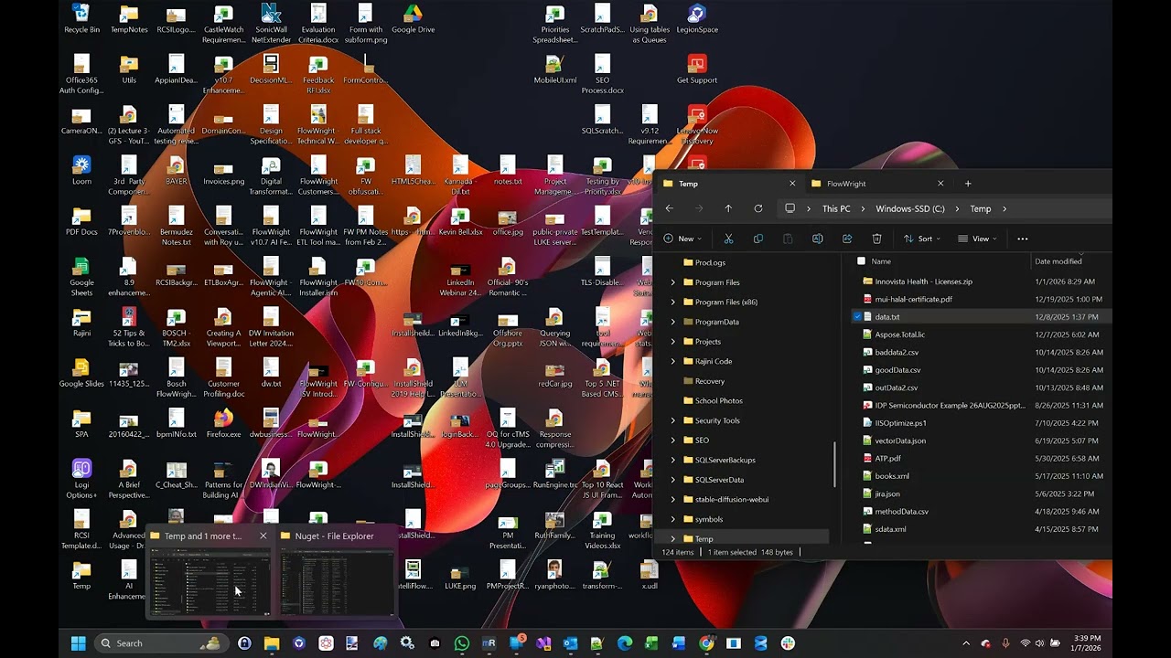This screenshot has width=1171, height=658.
Task: Open the Sort dropdown menu
Action: [923, 239]
